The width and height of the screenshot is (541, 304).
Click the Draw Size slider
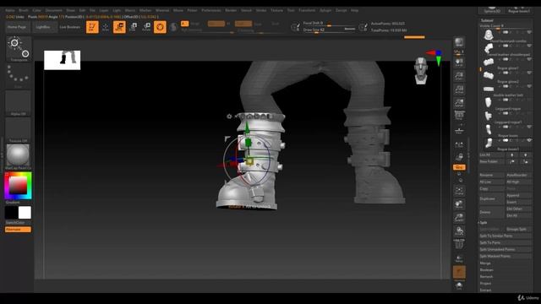click(329, 30)
